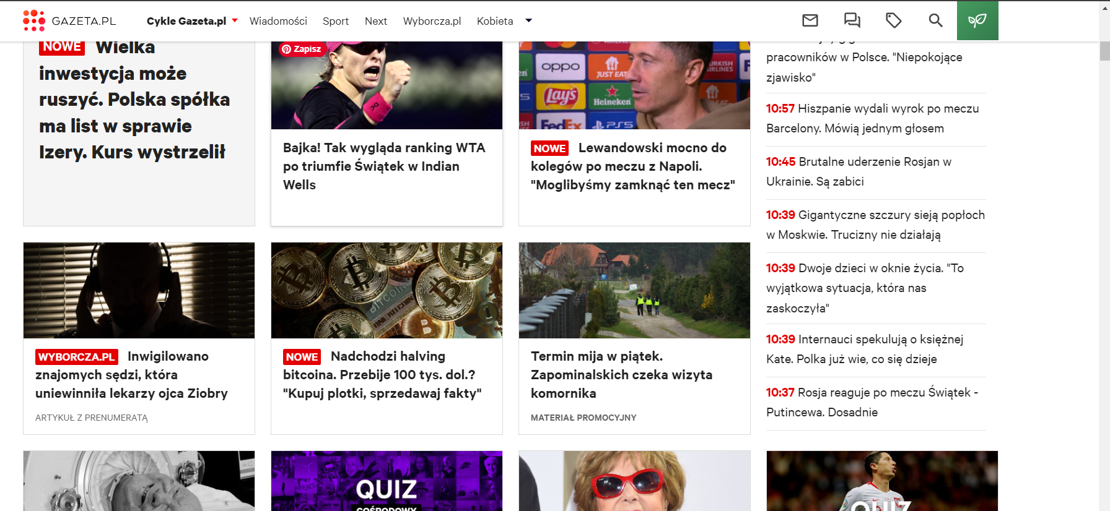
Task: Open the 10:39 giant rats Moscow headline
Action: pyautogui.click(x=875, y=225)
